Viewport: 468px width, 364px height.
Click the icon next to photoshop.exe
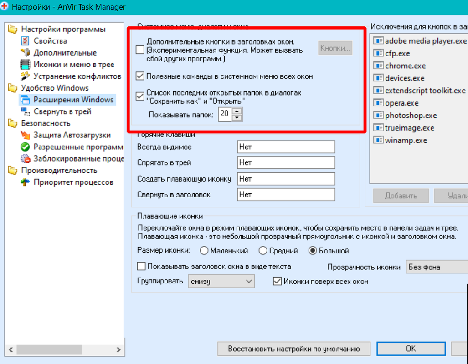378,115
